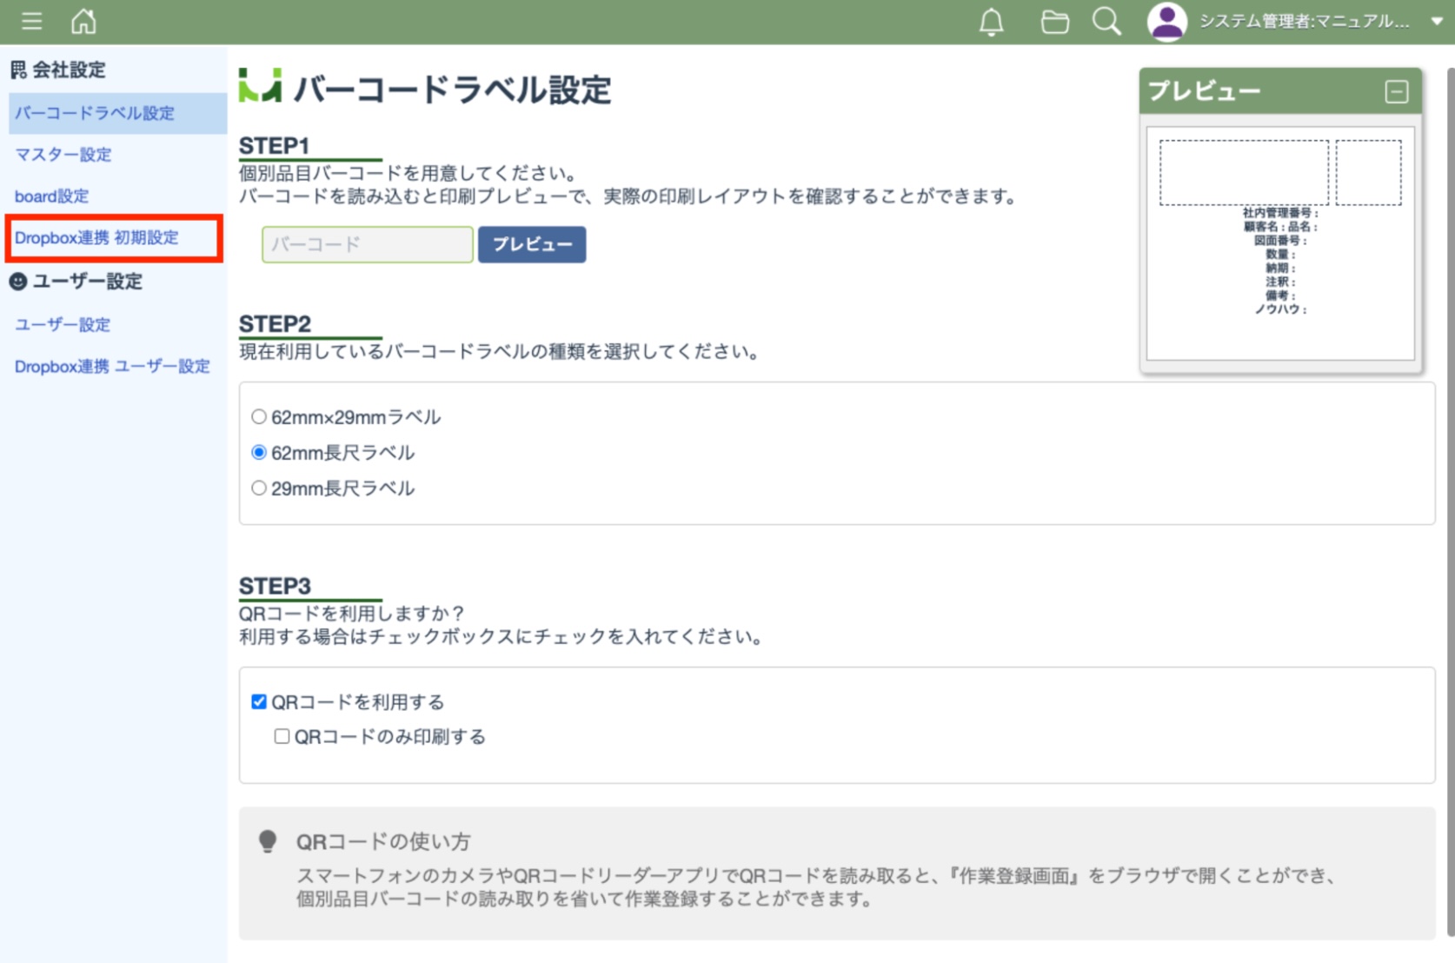The height and width of the screenshot is (963, 1455).
Task: Select 29mm長尺ラベル radio option
Action: coord(259,488)
